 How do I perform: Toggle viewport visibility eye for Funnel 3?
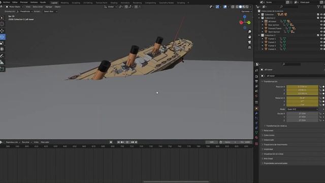tap(321, 46)
